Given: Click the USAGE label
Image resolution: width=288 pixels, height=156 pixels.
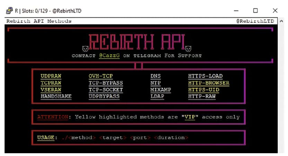Looking at the screenshot, I should click(x=45, y=137).
